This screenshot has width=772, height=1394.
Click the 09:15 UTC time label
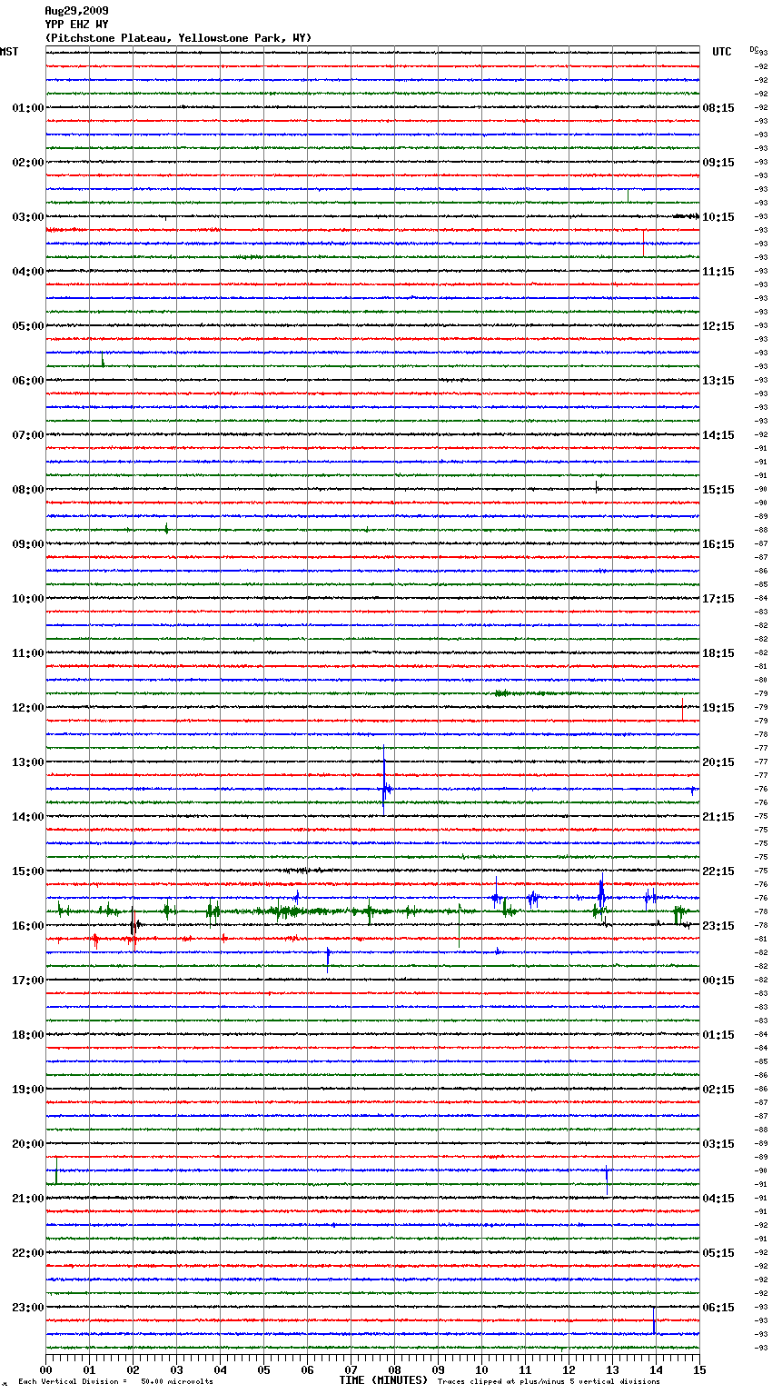click(718, 163)
